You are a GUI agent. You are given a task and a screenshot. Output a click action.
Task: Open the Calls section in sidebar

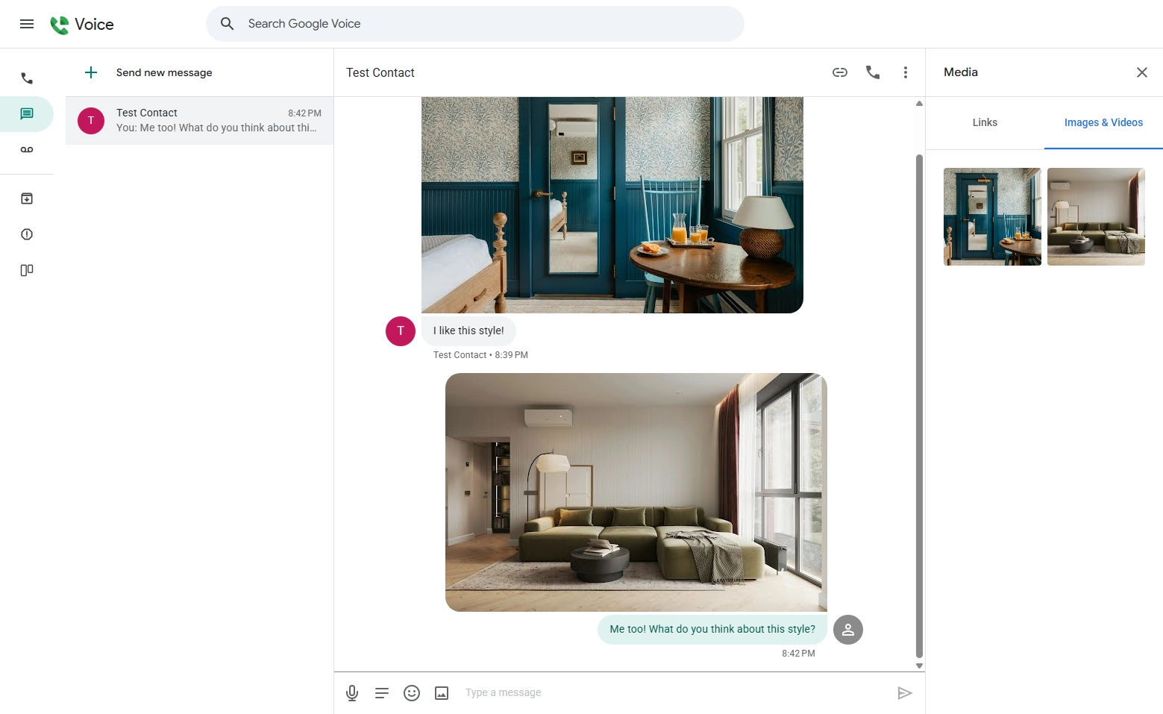27,78
